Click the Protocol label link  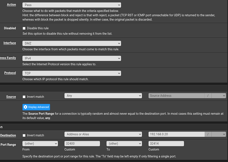click(x=10, y=73)
